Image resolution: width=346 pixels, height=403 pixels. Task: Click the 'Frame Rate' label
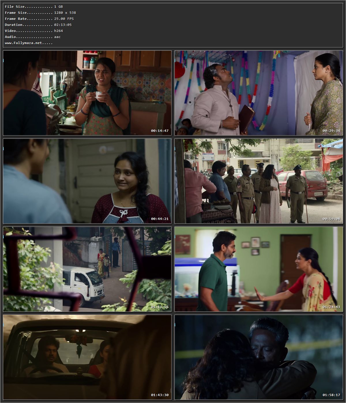pyautogui.click(x=16, y=19)
